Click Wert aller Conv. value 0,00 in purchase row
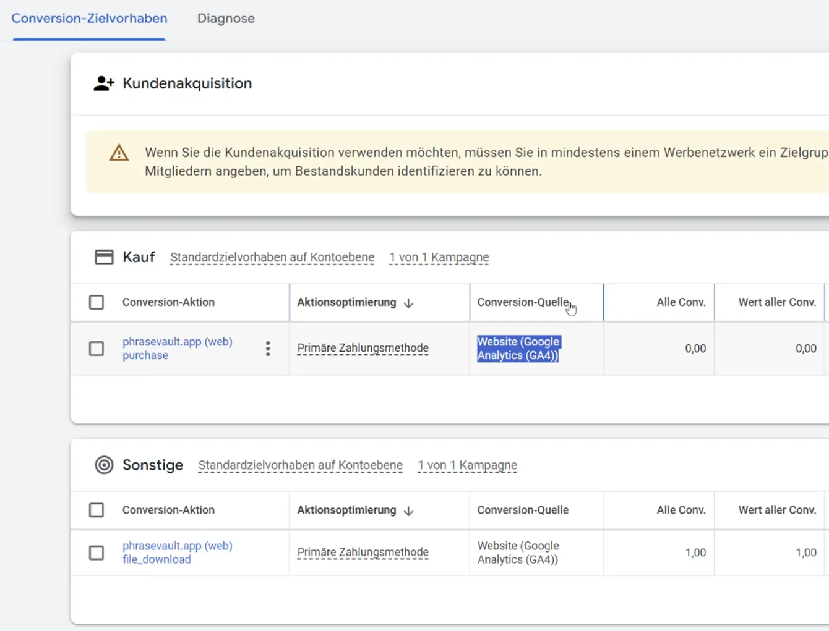This screenshot has width=829, height=631. click(x=805, y=349)
